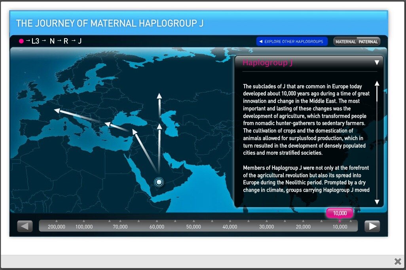Select J in the haplogroup breadcrumb
The height and width of the screenshot is (270, 406).
coord(80,41)
